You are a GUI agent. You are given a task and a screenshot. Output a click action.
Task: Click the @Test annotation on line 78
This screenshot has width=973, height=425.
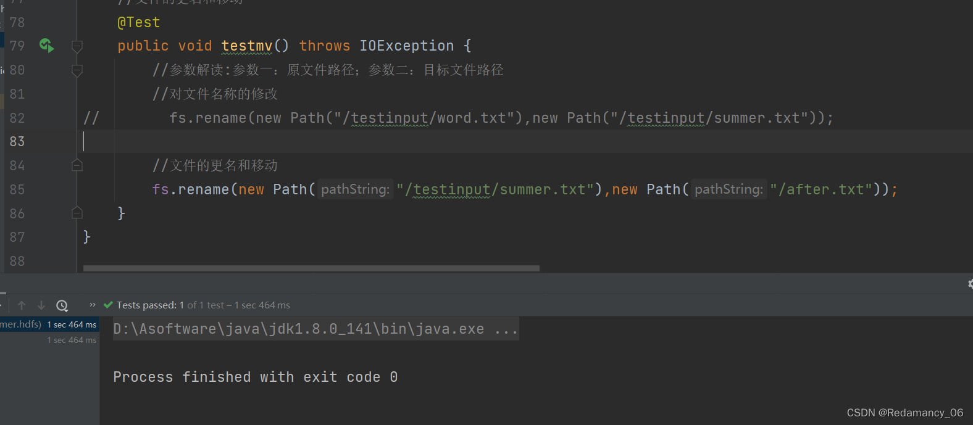click(x=139, y=23)
